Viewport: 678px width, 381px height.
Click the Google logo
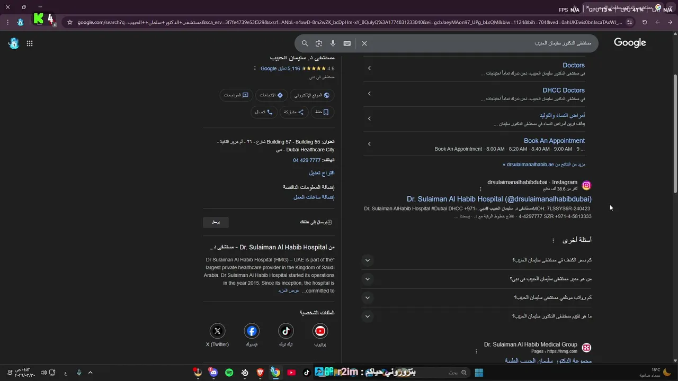click(x=630, y=43)
